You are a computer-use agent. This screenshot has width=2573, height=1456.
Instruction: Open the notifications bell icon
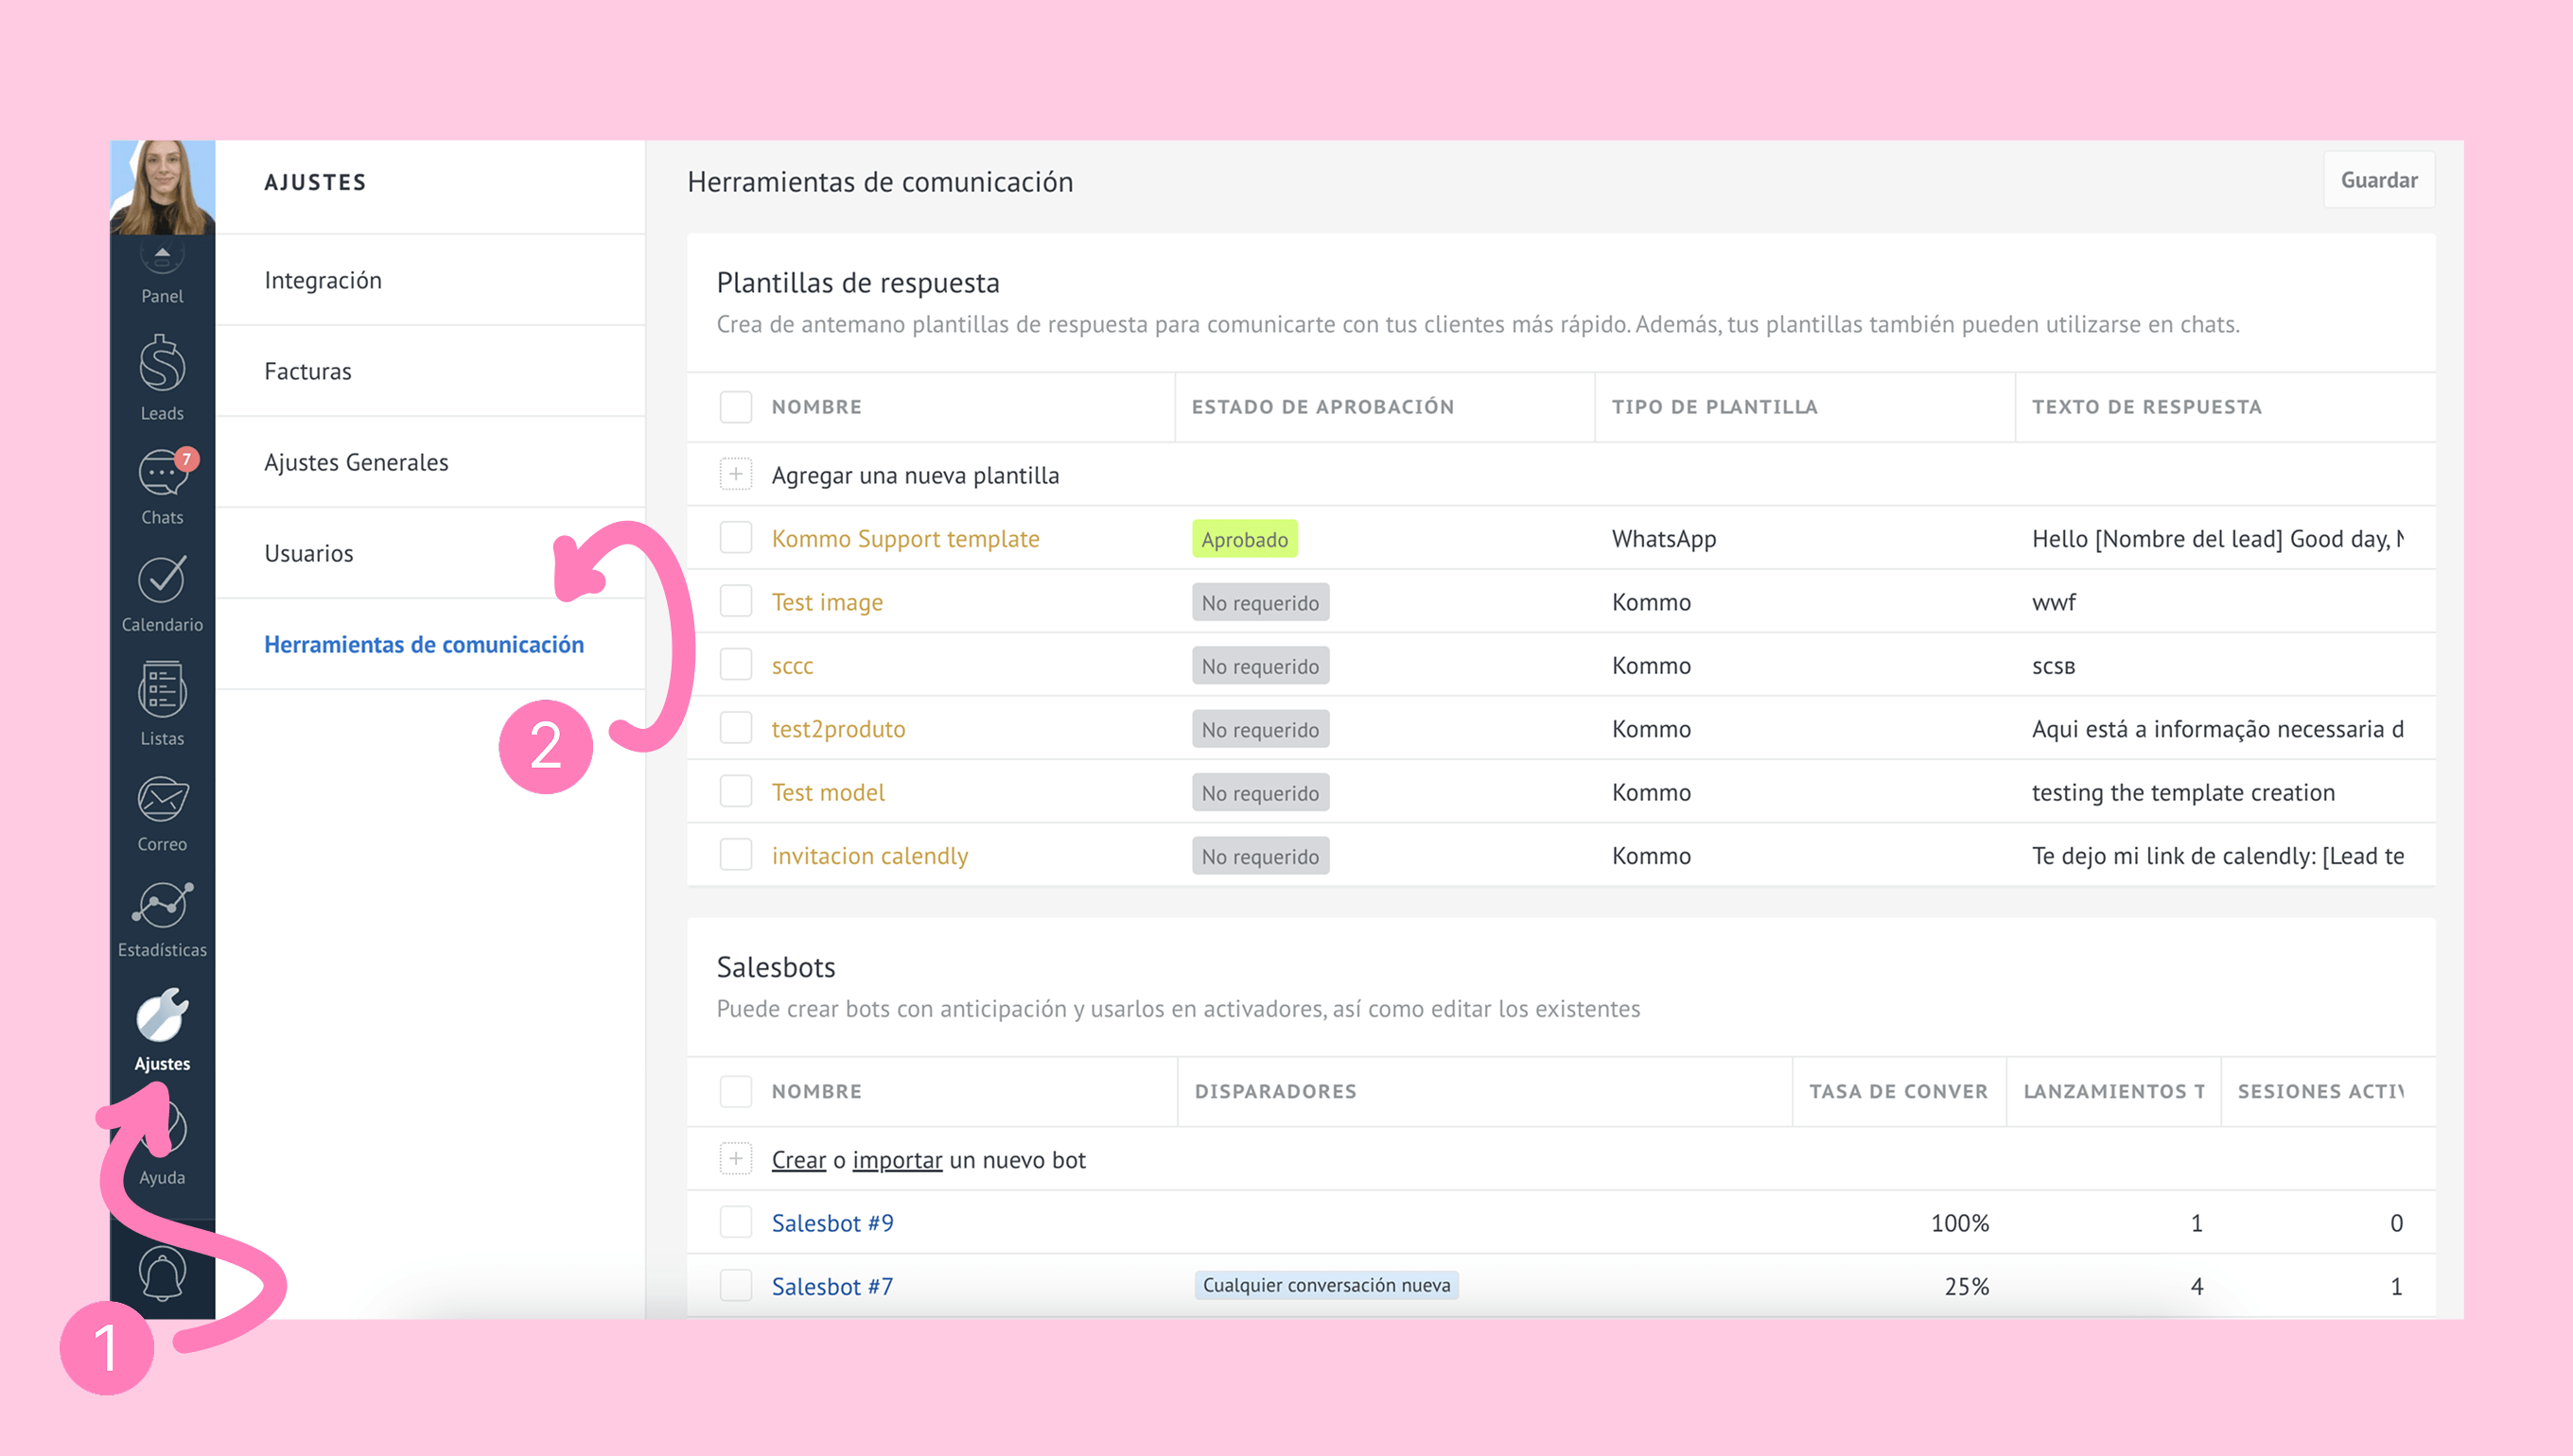(162, 1274)
